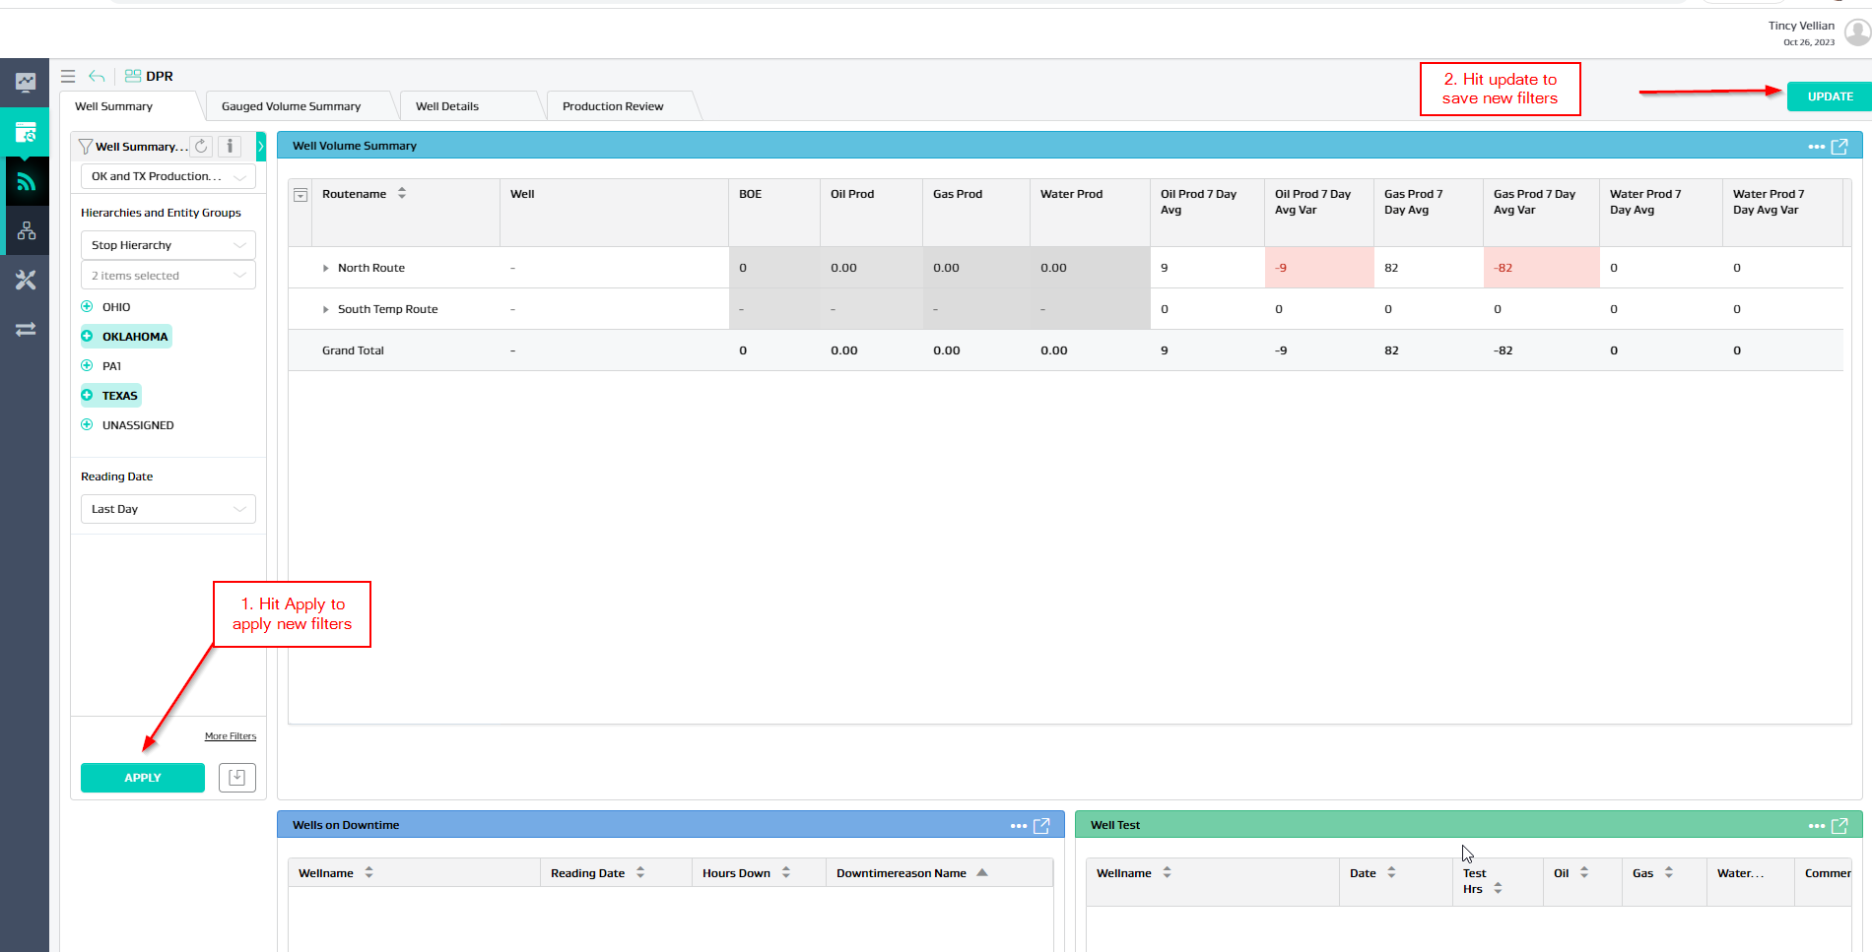This screenshot has width=1872, height=952.
Task: Open the More Filters link
Action: coord(231,736)
